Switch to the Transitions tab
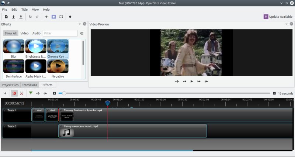Image resolution: width=295 pixels, height=157 pixels. click(29, 85)
